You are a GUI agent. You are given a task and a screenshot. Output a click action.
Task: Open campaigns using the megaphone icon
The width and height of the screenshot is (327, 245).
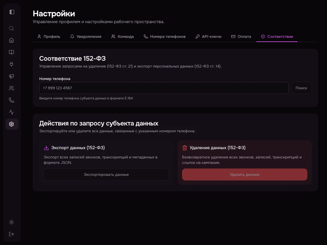(11, 76)
